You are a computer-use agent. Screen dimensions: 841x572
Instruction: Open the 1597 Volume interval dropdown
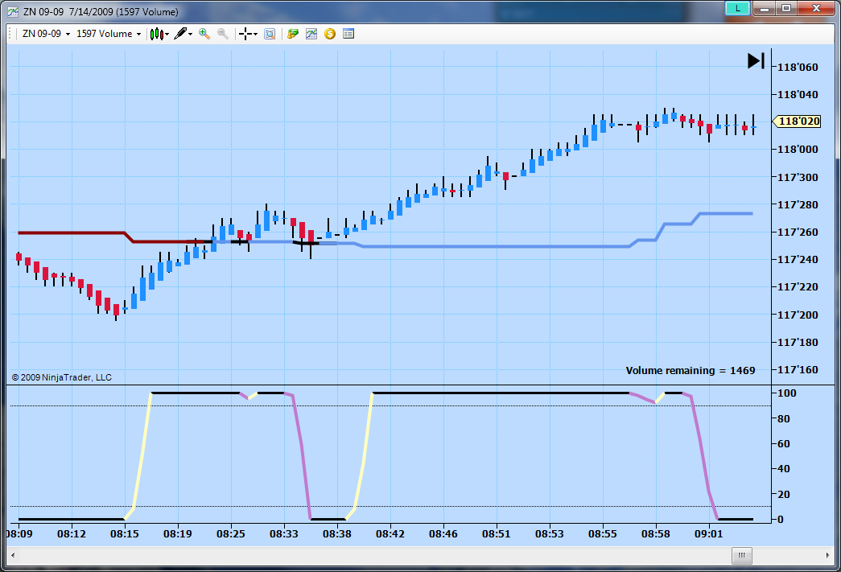[109, 34]
